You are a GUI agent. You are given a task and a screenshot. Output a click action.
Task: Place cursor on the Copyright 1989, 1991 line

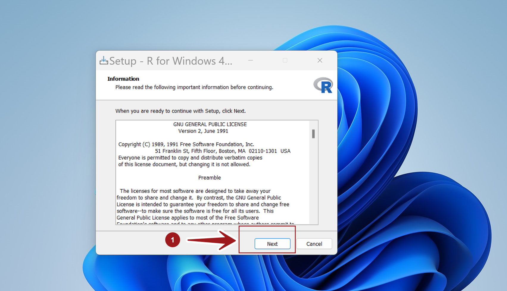[x=186, y=144]
